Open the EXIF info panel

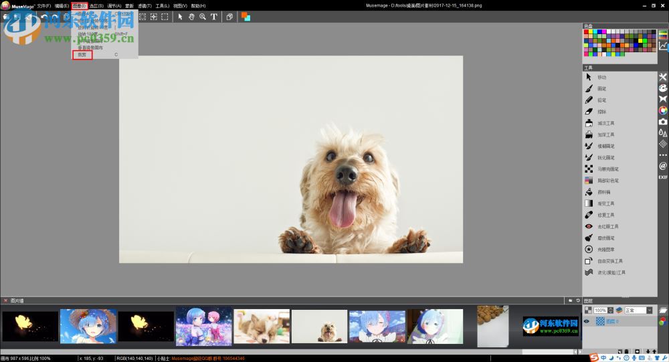pos(663,177)
